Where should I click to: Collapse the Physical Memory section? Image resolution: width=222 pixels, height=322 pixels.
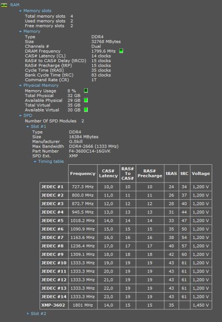(21, 85)
